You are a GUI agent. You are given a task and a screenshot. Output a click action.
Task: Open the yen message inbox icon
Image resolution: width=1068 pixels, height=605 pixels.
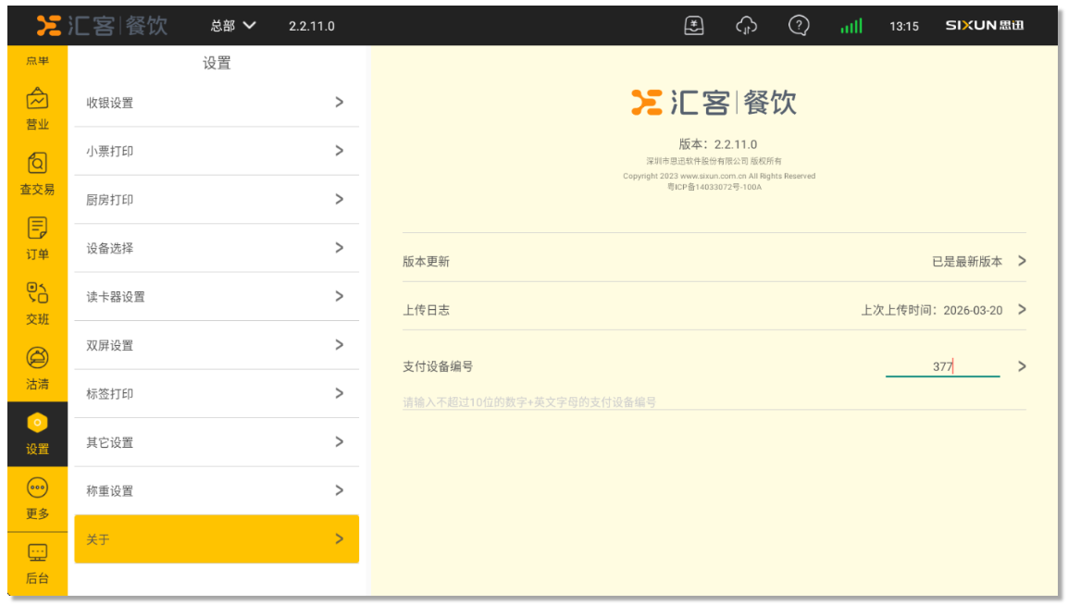(694, 26)
